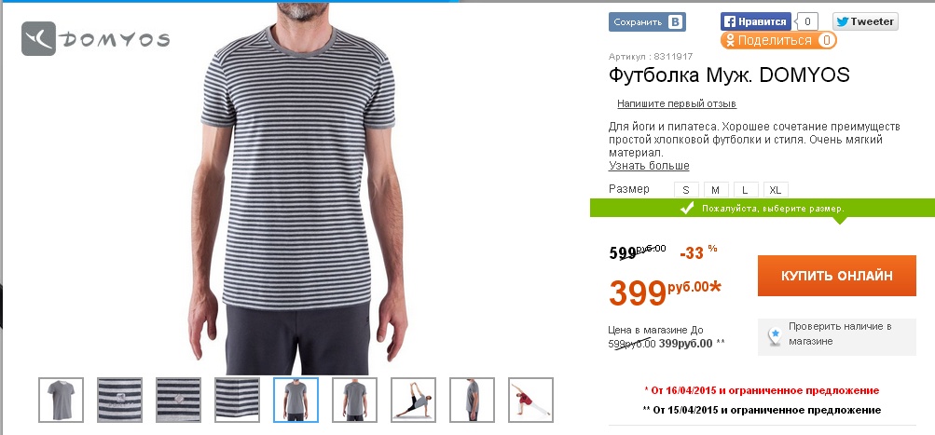View the last red-shirt stretch thumbnail

[x=530, y=400]
